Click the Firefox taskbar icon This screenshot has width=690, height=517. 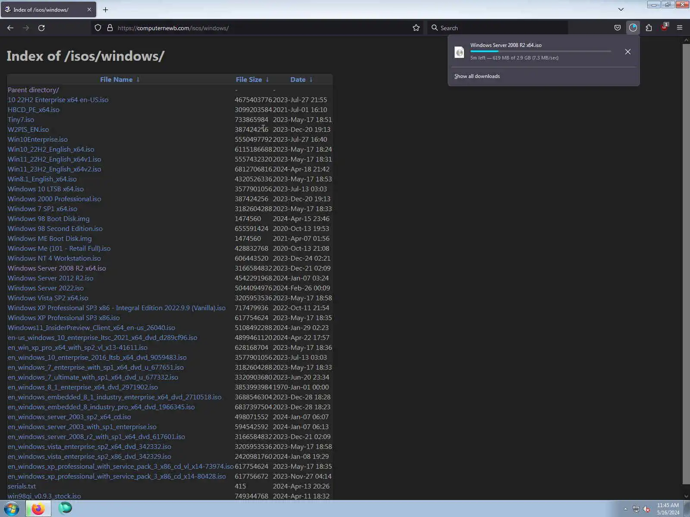pos(38,509)
